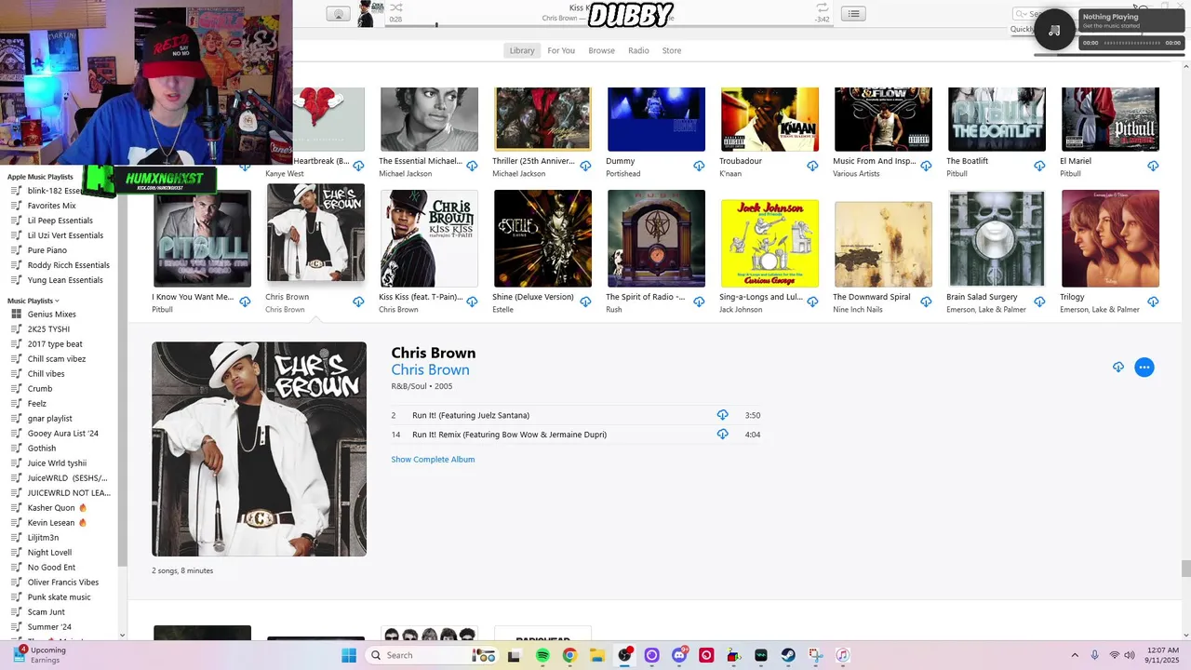The width and height of the screenshot is (1191, 670).
Task: Toggle repeat in the now-playing bar
Action: coord(822,7)
